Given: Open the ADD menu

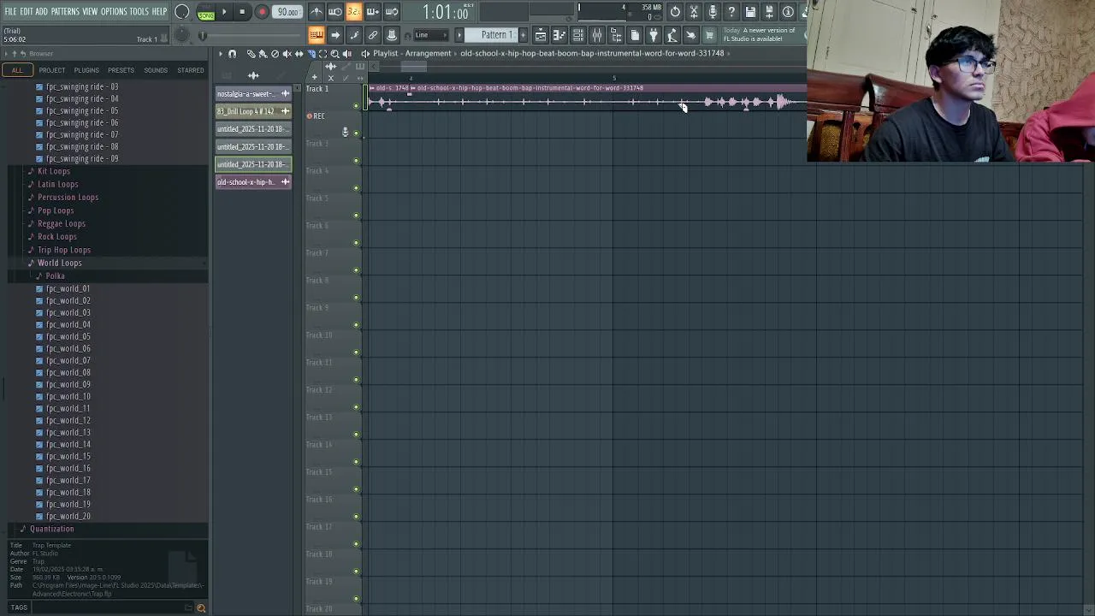Looking at the screenshot, I should [x=42, y=12].
